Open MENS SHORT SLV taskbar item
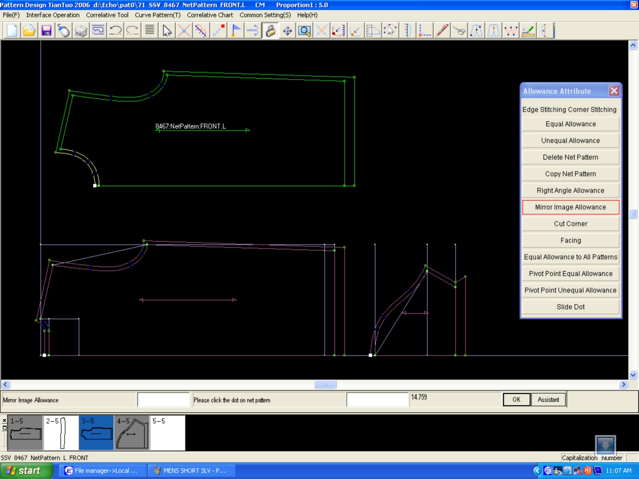The height and width of the screenshot is (479, 639). (191, 471)
